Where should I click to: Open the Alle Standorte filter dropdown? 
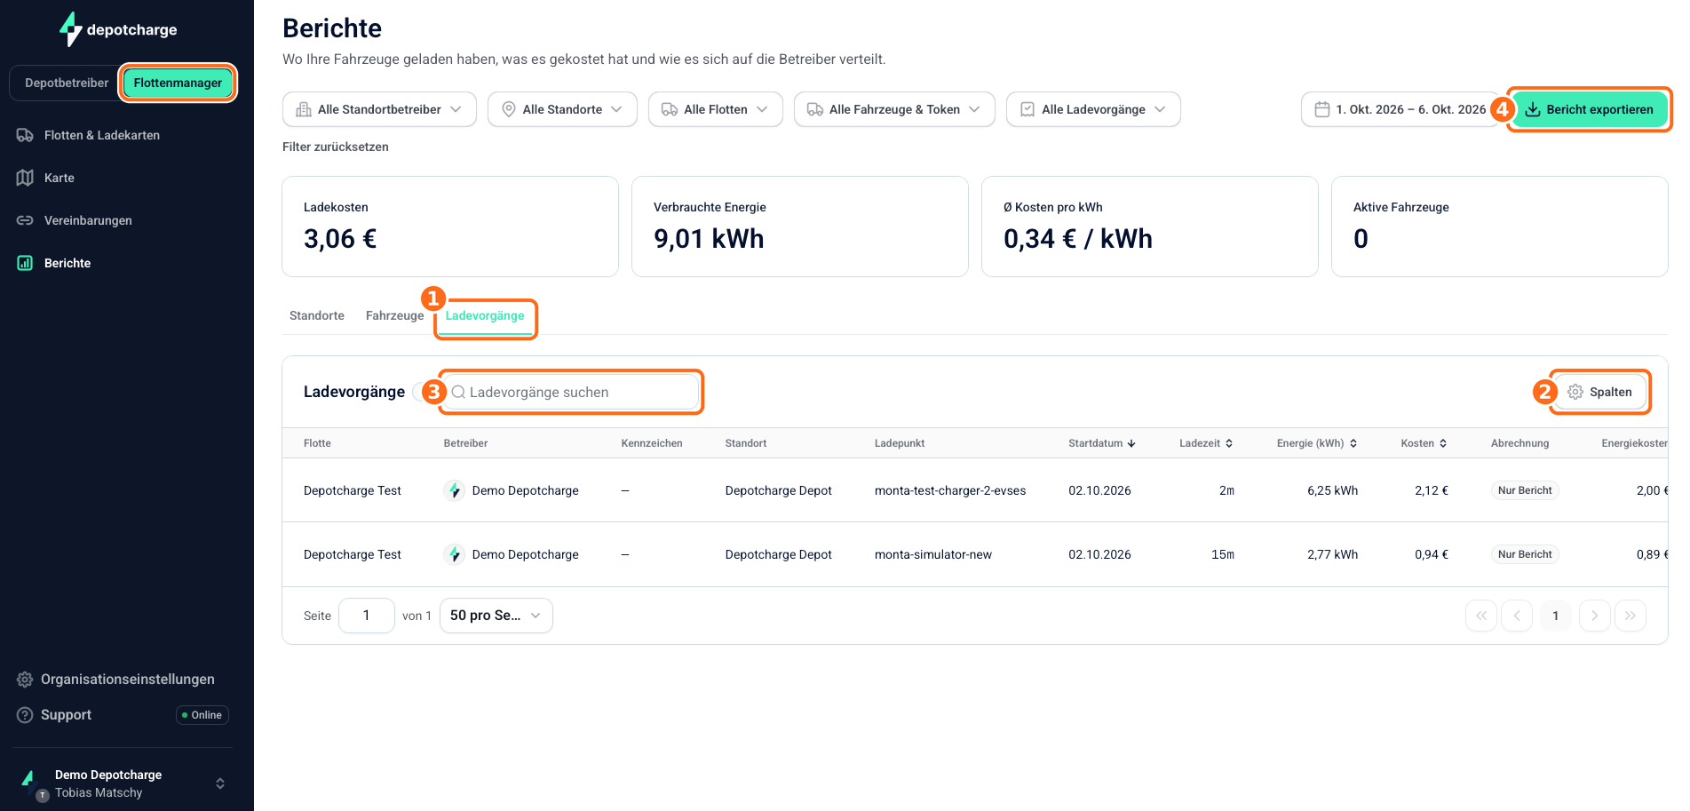coord(562,109)
